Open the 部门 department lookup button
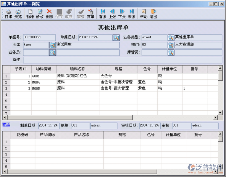Screen dimensions: 226x177 171,45
